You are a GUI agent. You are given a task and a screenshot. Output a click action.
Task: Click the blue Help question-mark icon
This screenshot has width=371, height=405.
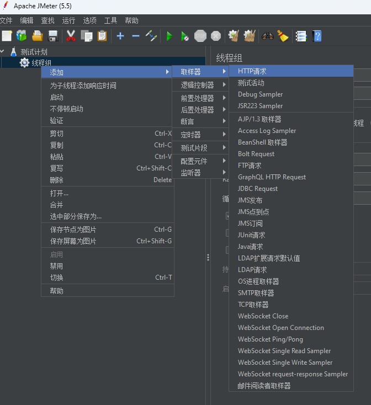[x=317, y=36]
